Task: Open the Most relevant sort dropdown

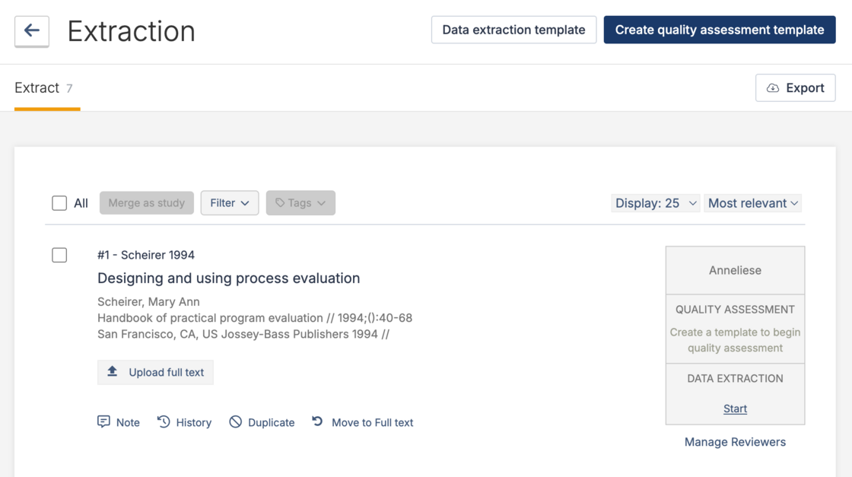Action: (x=752, y=202)
